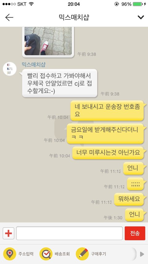The width and height of the screenshot is (148, 264).
Task: Select the 금요일에 받게해주신다더니 bubble
Action: coord(105,134)
